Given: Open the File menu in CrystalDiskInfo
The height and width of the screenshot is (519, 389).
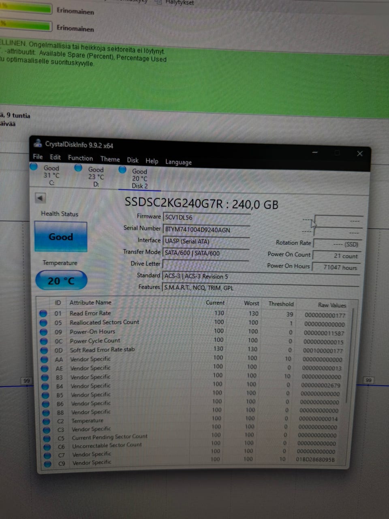Looking at the screenshot, I should [38, 157].
